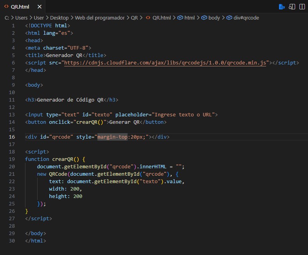Click line number 16 in the gutter
Screen dimensions: 308x255
[x=12, y=137]
